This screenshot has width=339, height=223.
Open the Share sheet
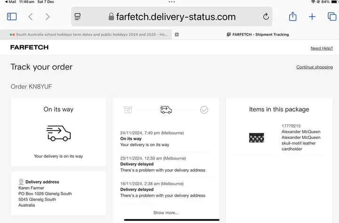[x=293, y=16]
